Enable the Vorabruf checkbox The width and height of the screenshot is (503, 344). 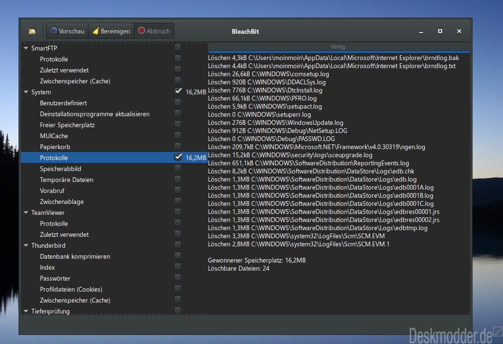pyautogui.click(x=178, y=190)
